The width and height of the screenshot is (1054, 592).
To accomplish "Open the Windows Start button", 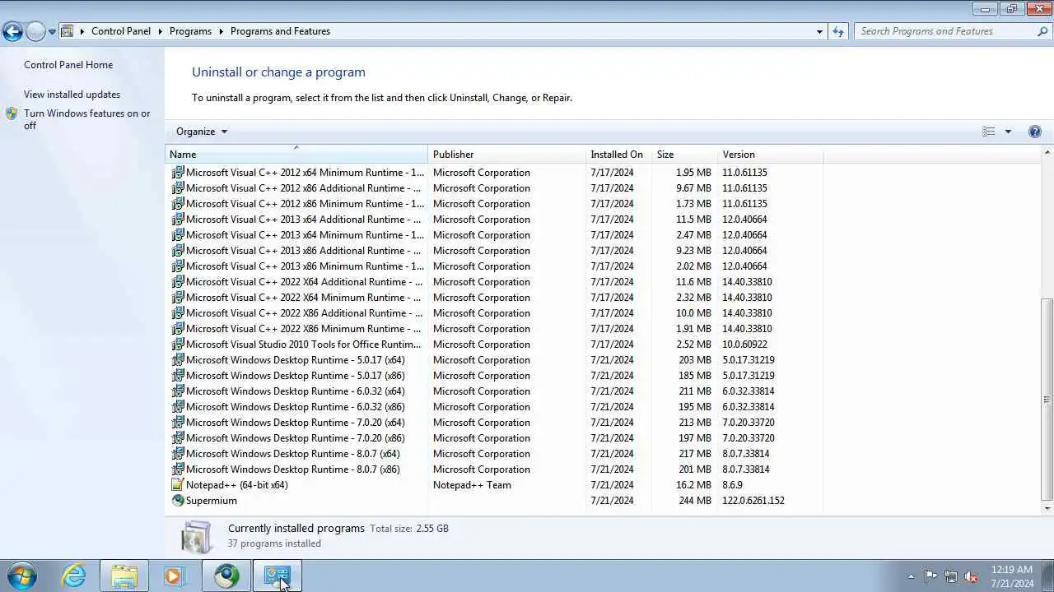I will (x=22, y=576).
